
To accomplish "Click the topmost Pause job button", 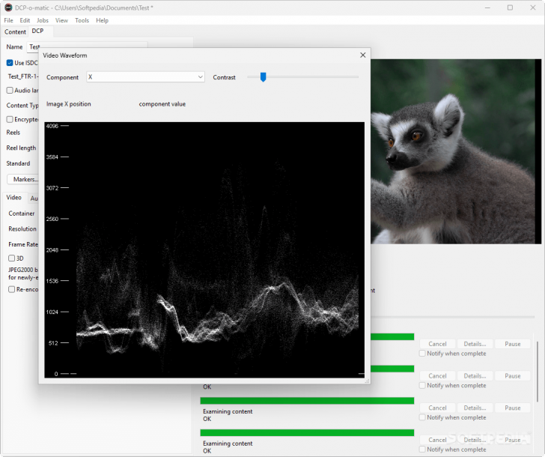I will (x=512, y=344).
